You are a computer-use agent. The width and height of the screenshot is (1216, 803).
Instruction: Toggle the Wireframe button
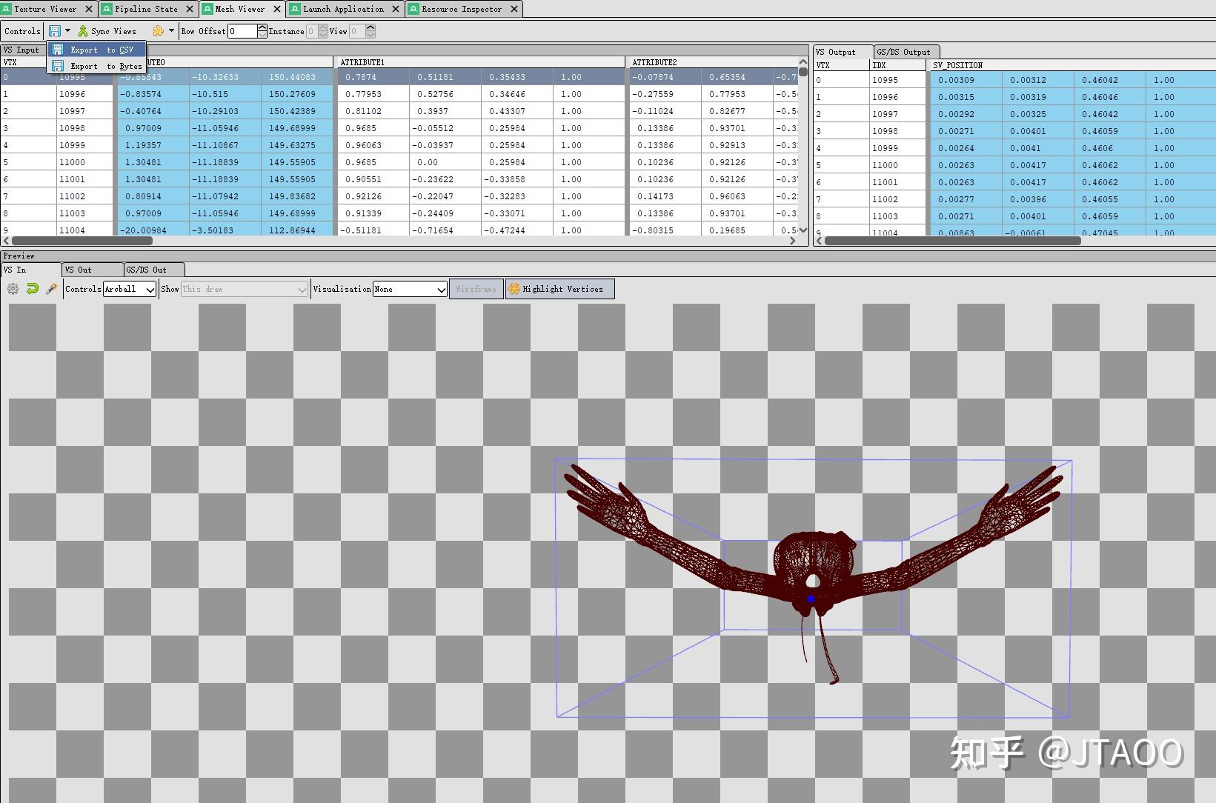(476, 289)
